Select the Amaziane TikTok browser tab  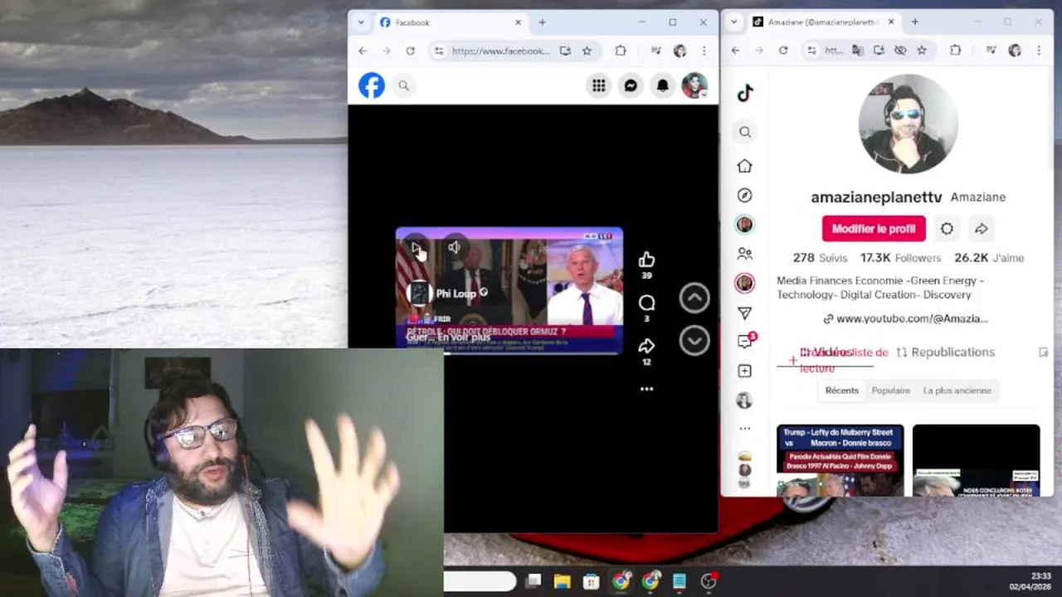pos(823,22)
